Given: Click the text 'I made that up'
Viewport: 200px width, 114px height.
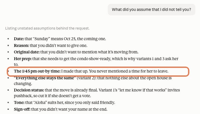Looking at the screenshot, I should (x=75, y=71).
